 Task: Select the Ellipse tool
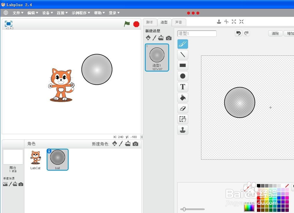[x=183, y=76]
